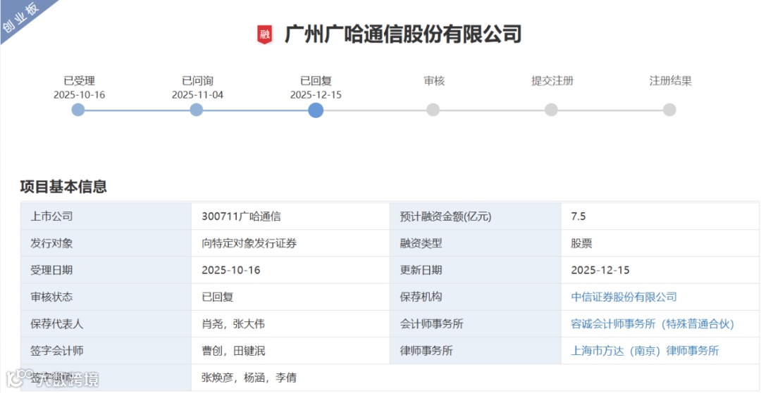Click the 已回复 value in 审核状态 row
The width and height of the screenshot is (761, 393).
coord(218,297)
